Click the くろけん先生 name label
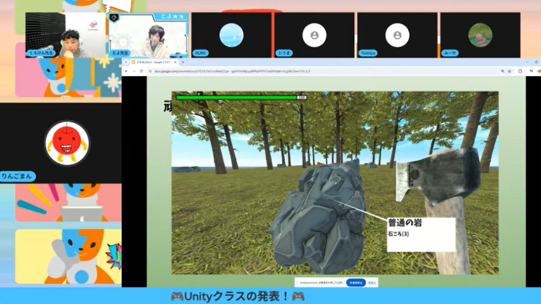 click(41, 53)
